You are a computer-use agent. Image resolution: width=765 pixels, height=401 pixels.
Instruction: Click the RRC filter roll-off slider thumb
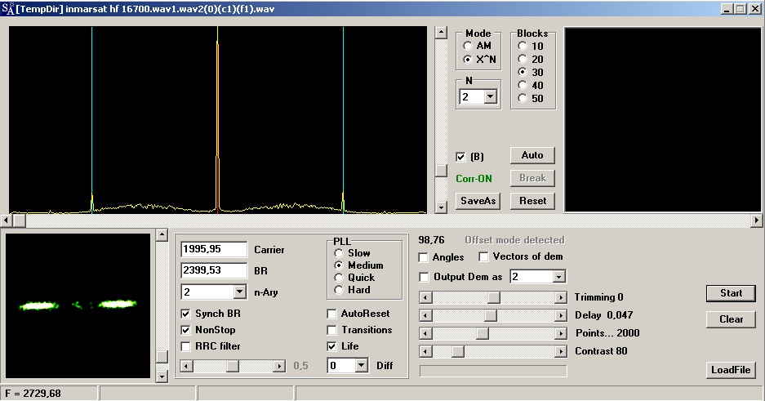(x=233, y=366)
